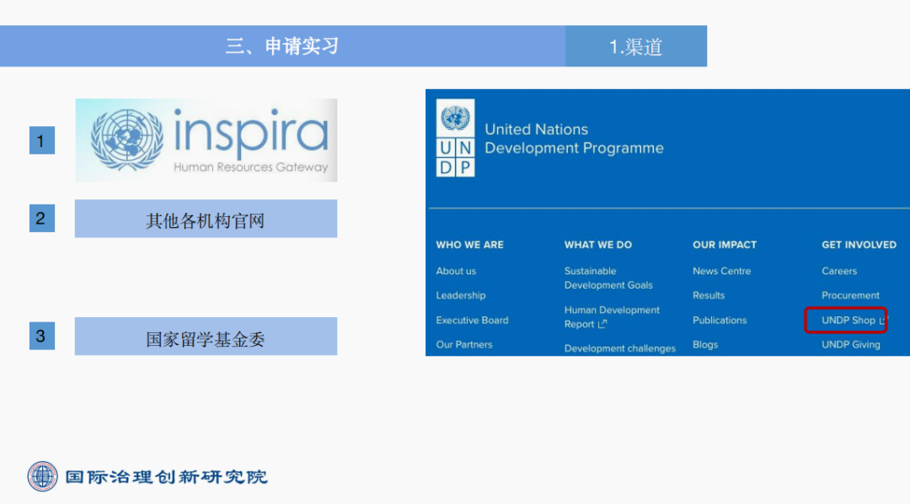Screen dimensions: 910x504
Task: Open the Careers link
Action: [838, 271]
